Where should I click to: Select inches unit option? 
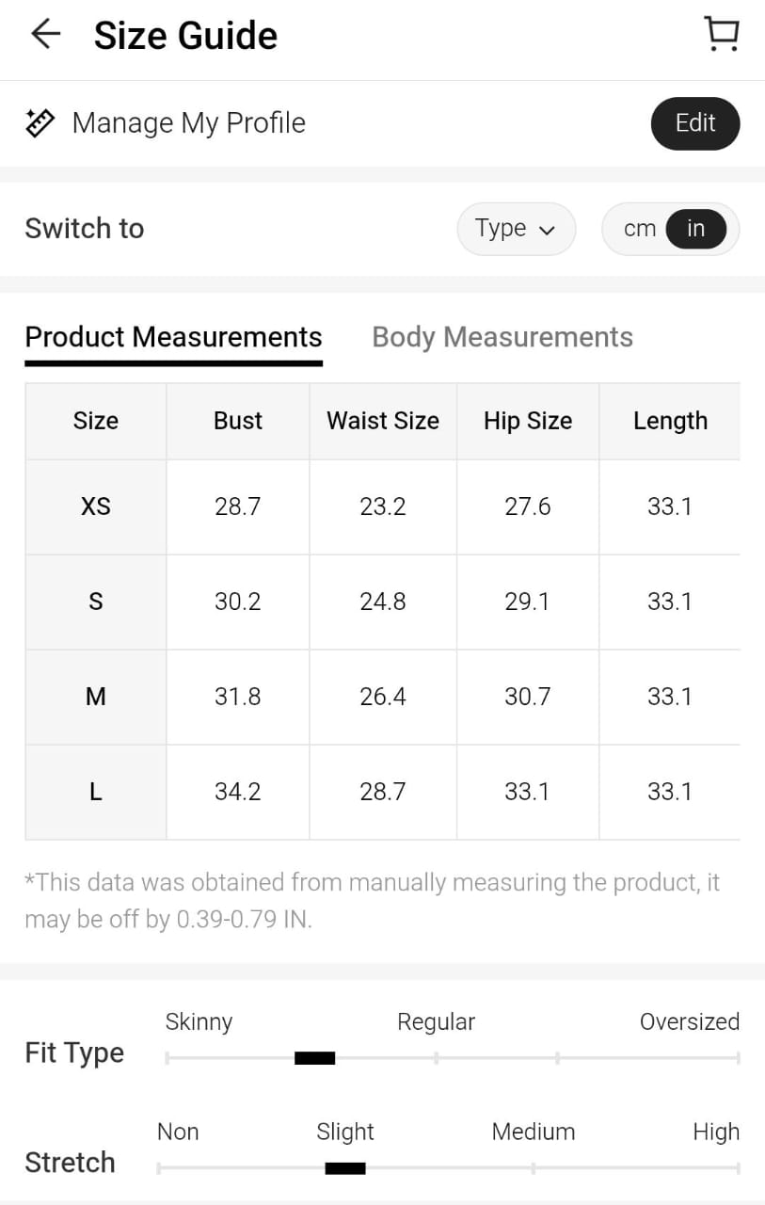coord(695,229)
